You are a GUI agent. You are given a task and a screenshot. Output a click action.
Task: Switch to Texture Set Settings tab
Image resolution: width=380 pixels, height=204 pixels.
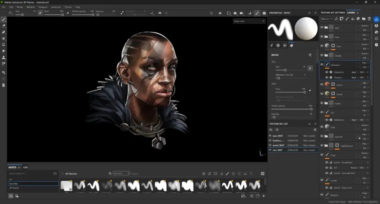pyautogui.click(x=333, y=13)
